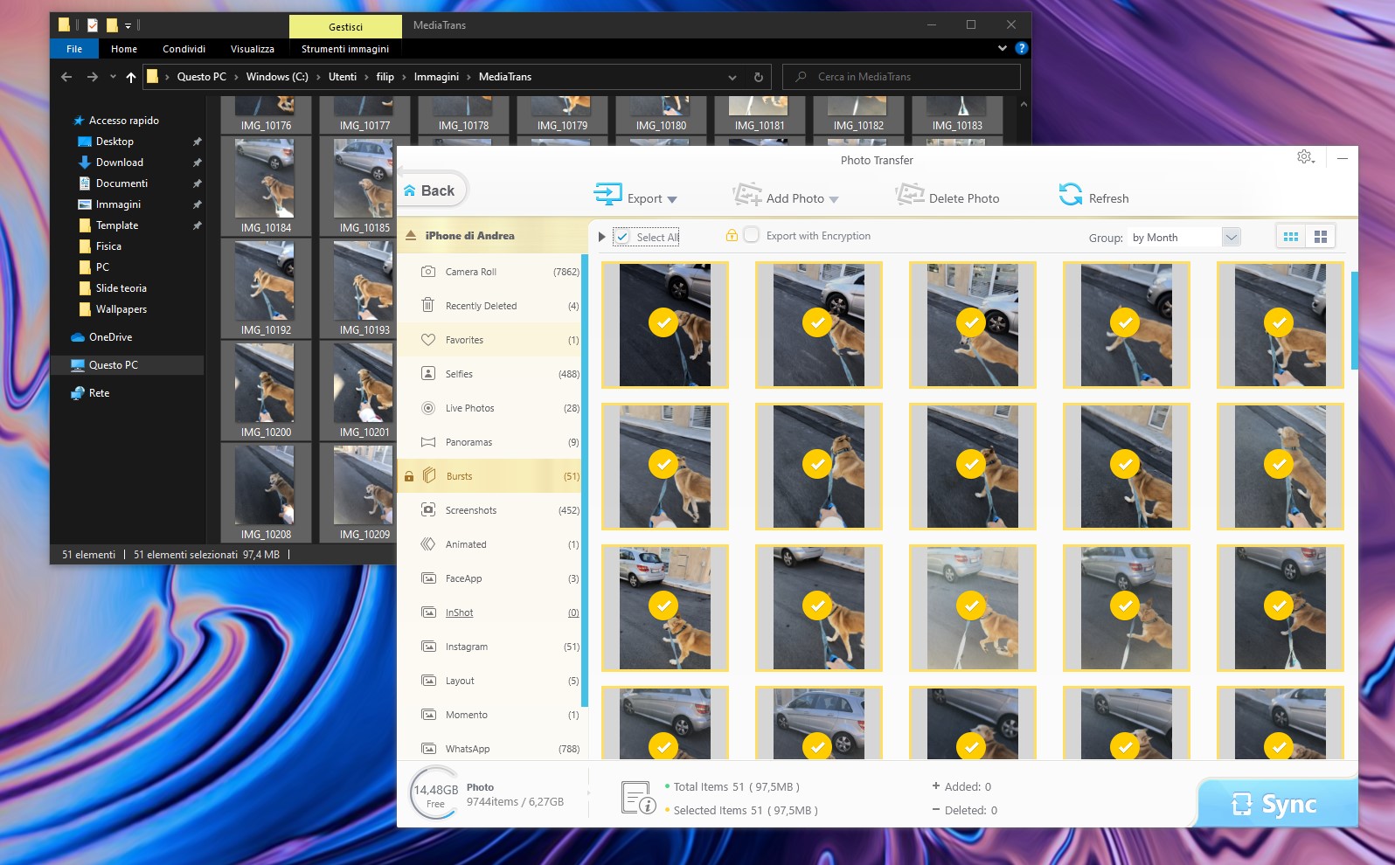Click the Export icon in Photo Transfer toolbar
This screenshot has height=865, width=1395.
point(607,194)
